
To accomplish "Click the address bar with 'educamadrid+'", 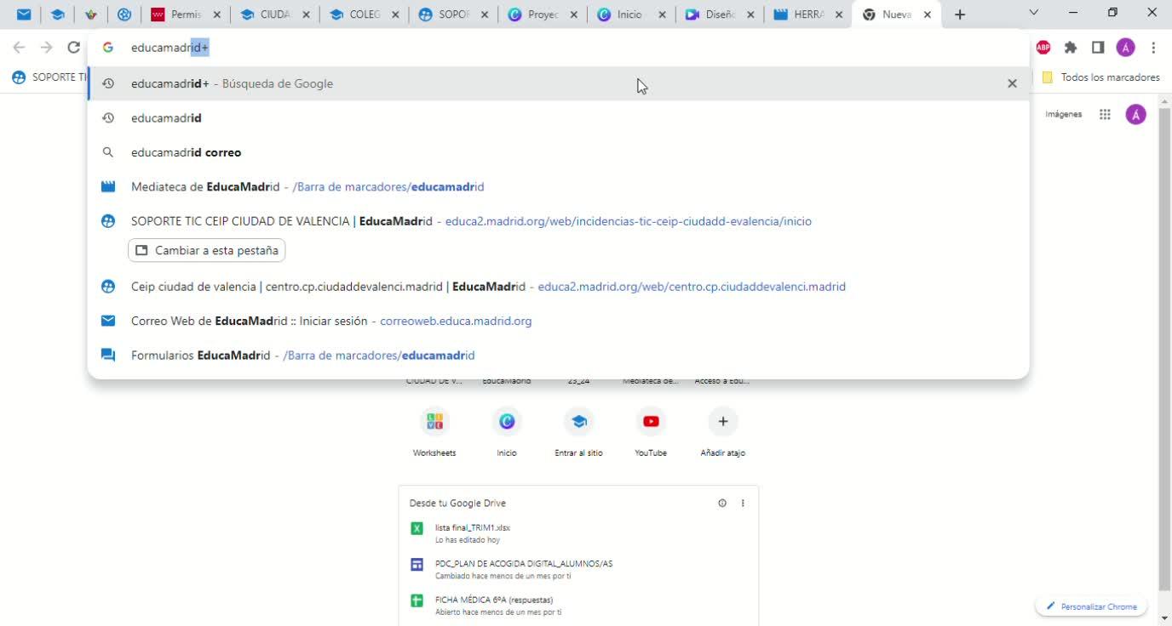I will tap(558, 48).
